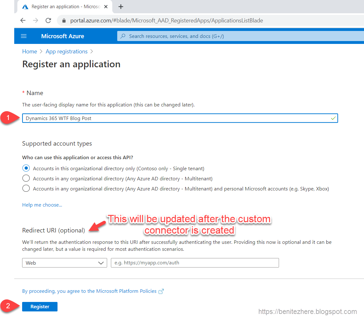The width and height of the screenshot is (364, 319).
Task: Click the Register an application heading
Action: pyautogui.click(x=71, y=64)
